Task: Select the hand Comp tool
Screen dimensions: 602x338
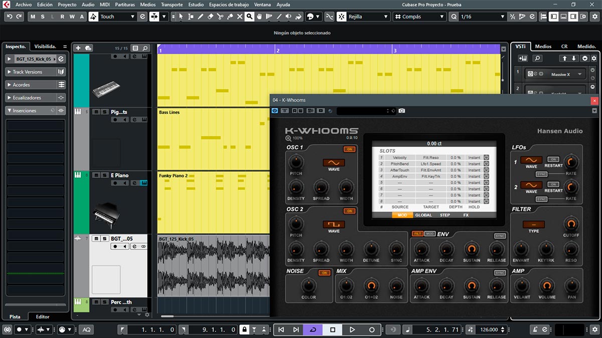Action: (x=259, y=17)
